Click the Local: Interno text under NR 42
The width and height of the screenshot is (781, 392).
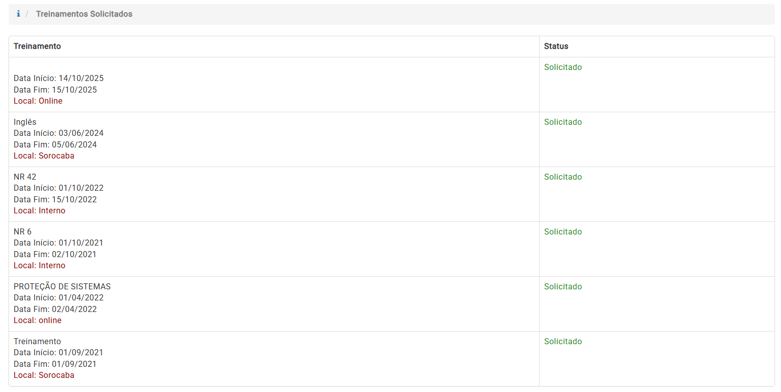tap(39, 211)
